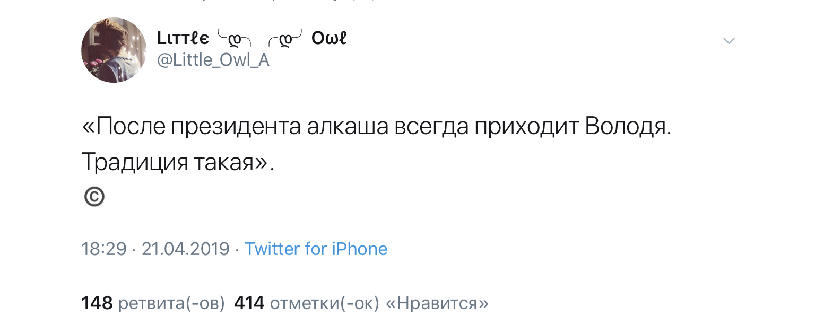815x325 pixels.
Task: Click the 18:29 timestamp
Action: (x=104, y=249)
